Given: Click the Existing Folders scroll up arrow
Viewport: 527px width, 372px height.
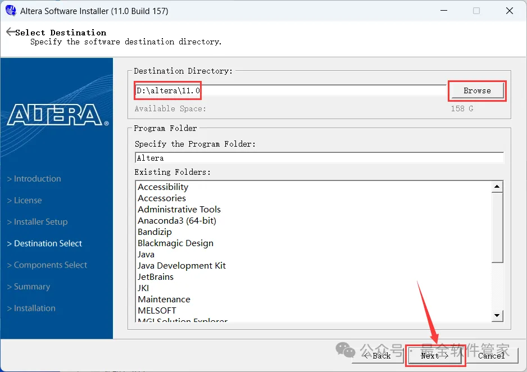Looking at the screenshot, I should pos(497,187).
